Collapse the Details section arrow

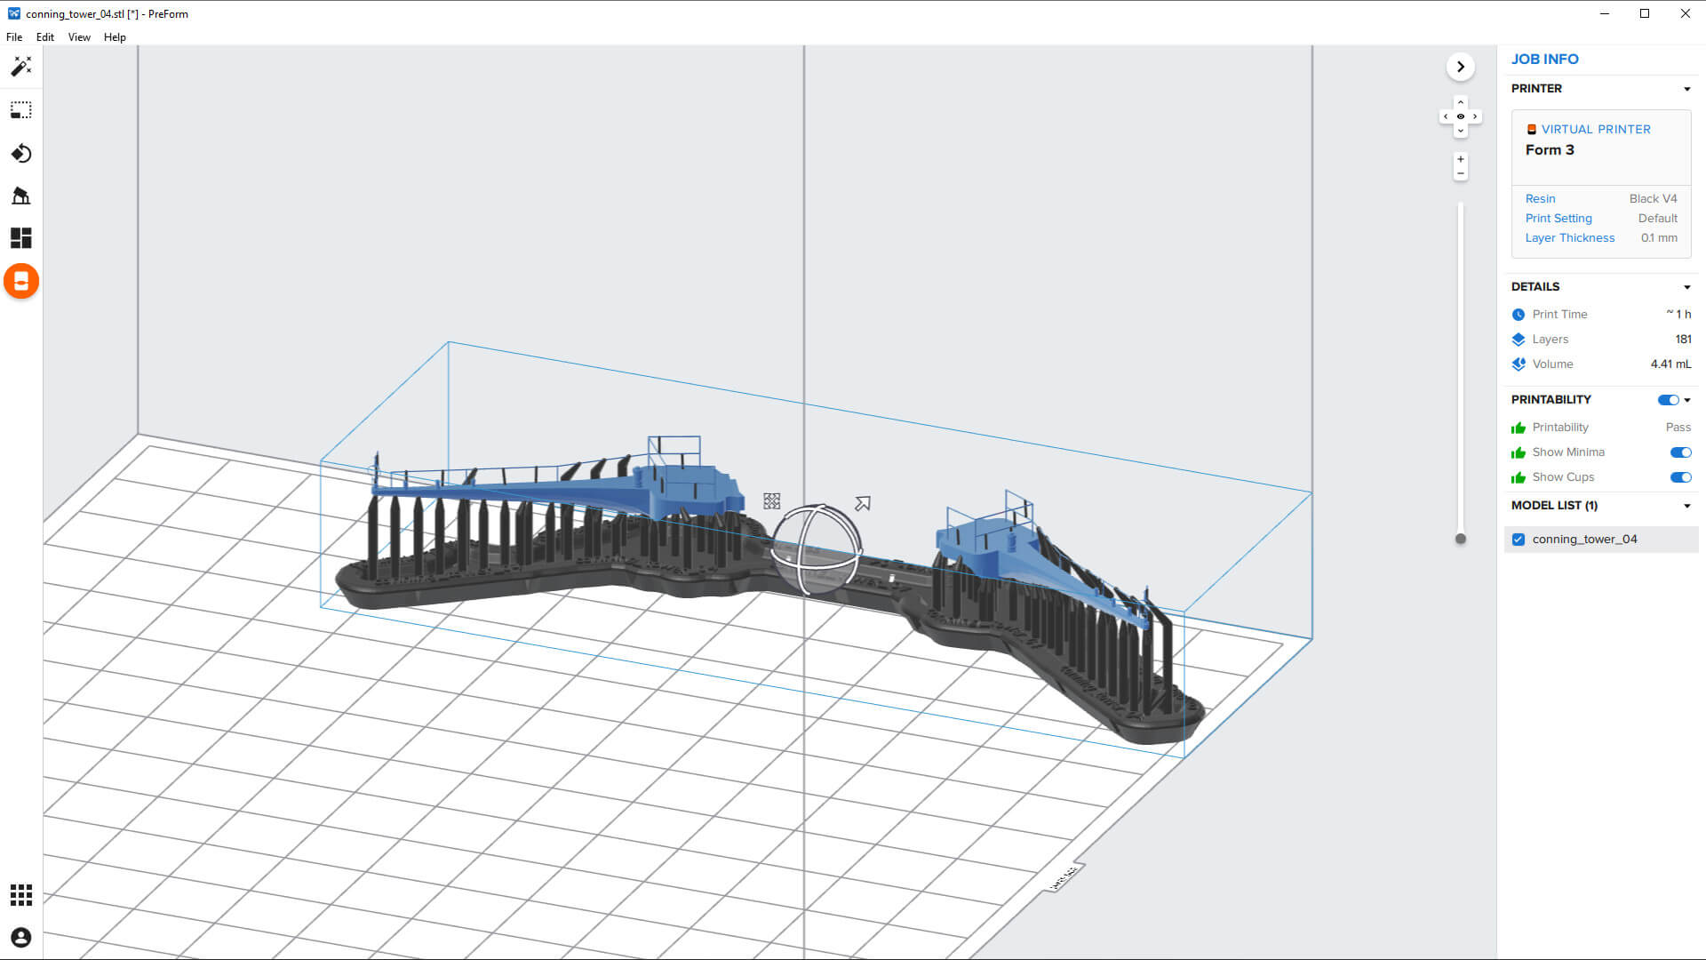1686,287
